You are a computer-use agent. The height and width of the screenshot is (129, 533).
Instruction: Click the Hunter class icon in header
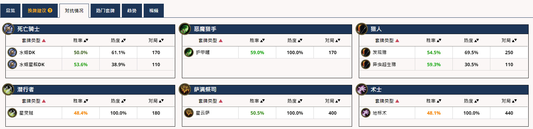361,29
